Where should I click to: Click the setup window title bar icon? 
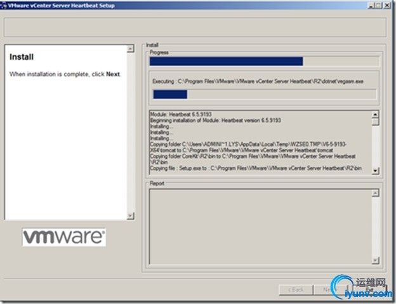(4, 6)
